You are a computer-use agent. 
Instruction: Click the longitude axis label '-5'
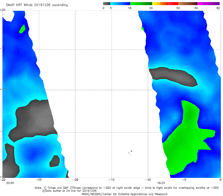click(x=184, y=180)
